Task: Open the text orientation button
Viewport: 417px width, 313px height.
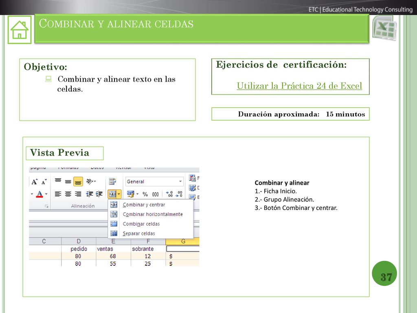Action: pos(91,181)
